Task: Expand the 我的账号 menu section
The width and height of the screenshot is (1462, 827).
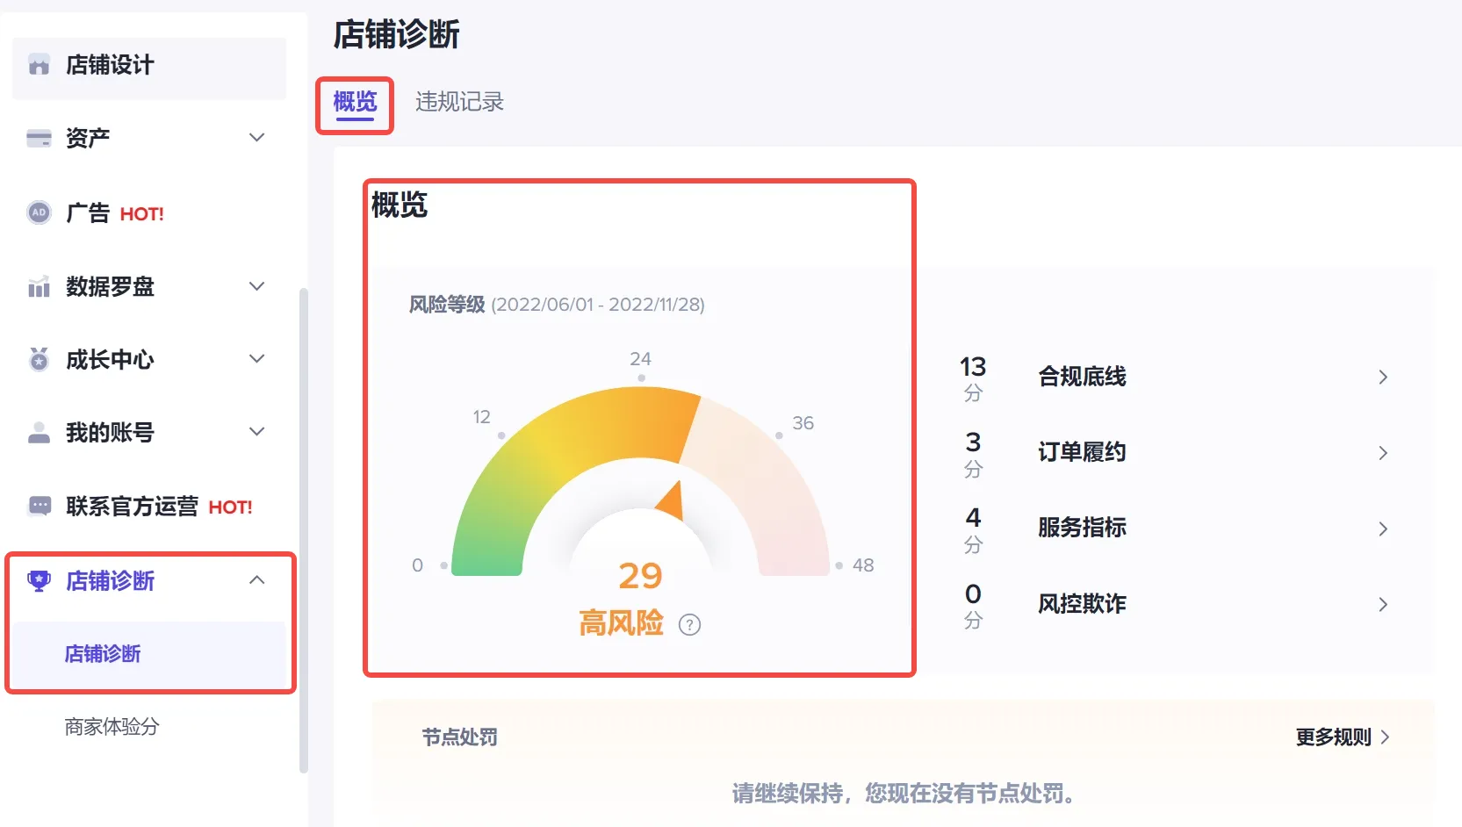Action: (x=257, y=431)
